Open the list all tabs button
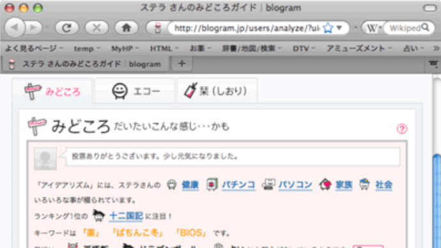Screen dimensions: 441x248 [434, 64]
